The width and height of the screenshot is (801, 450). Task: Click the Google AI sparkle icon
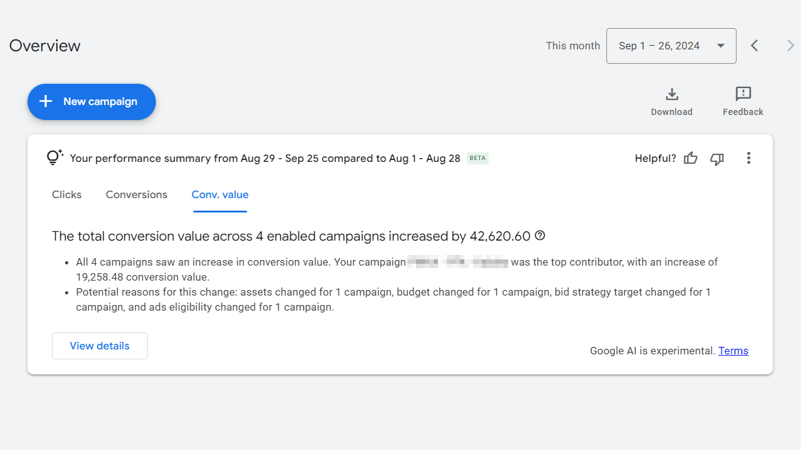pos(54,157)
